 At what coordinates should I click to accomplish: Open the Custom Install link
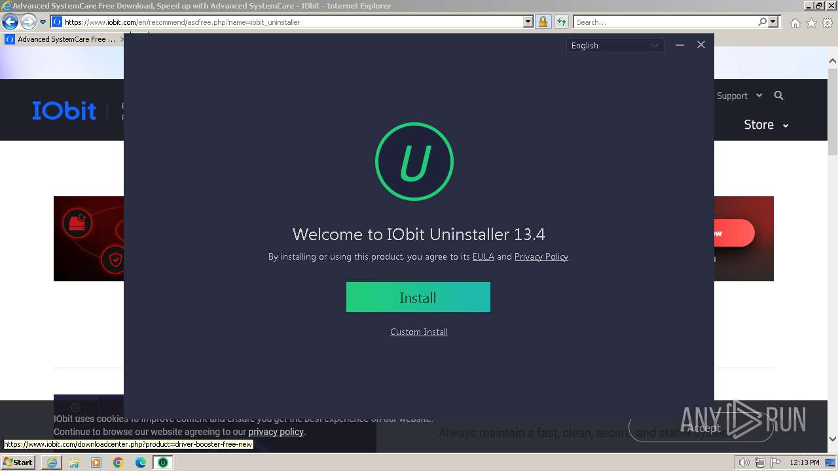(x=419, y=332)
